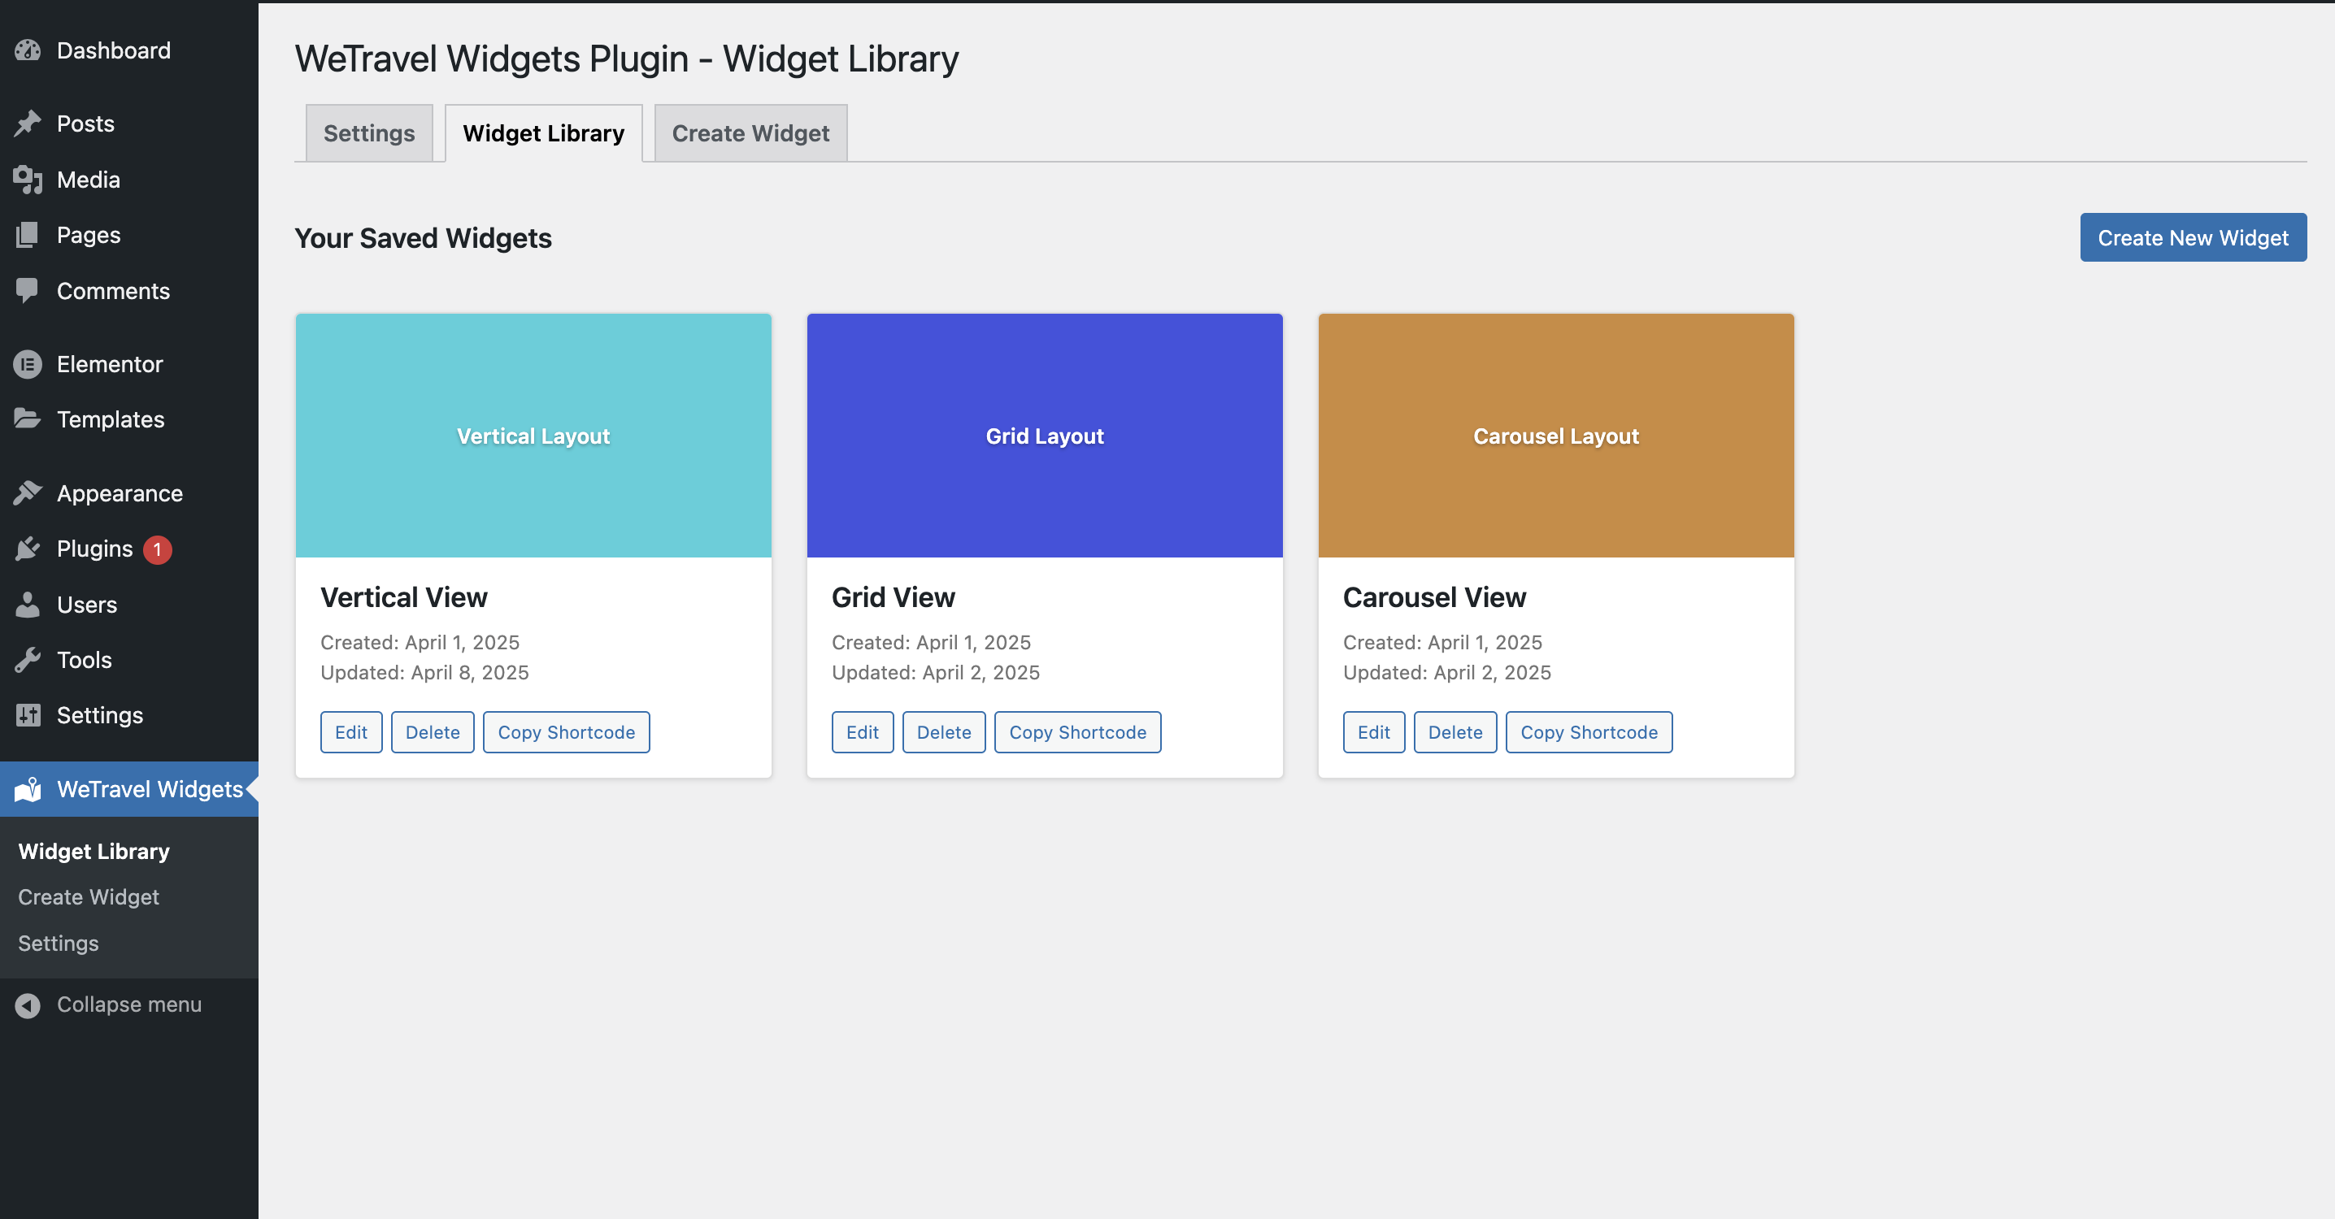Click the Plugins update badge showing 1
This screenshot has width=2335, height=1219.
[x=158, y=549]
